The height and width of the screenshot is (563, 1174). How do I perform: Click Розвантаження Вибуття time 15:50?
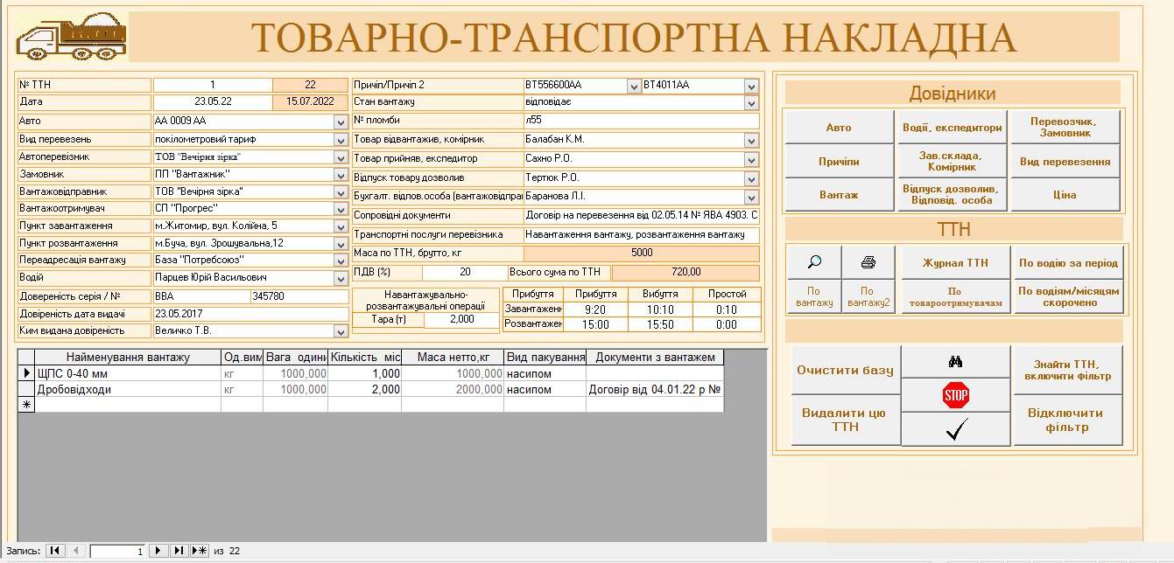[x=659, y=324]
